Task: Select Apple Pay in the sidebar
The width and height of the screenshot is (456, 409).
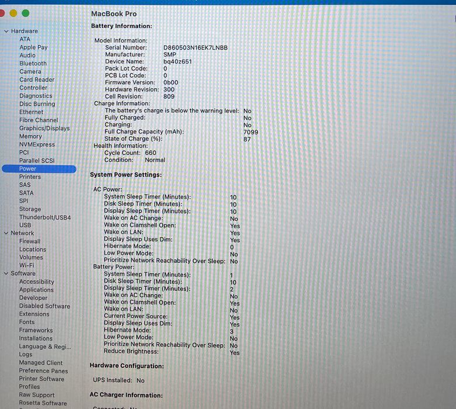Action: coord(33,47)
